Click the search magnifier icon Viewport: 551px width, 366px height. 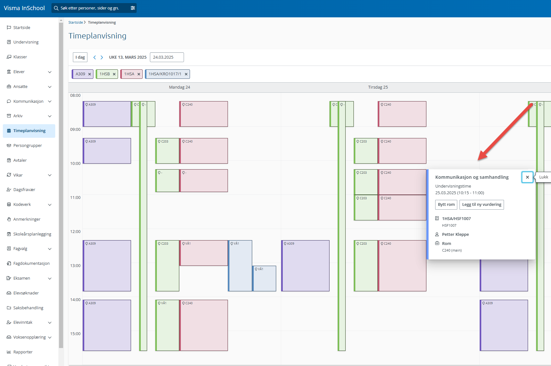[x=56, y=8]
